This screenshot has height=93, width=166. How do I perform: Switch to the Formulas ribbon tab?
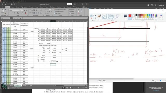tap(31, 7)
